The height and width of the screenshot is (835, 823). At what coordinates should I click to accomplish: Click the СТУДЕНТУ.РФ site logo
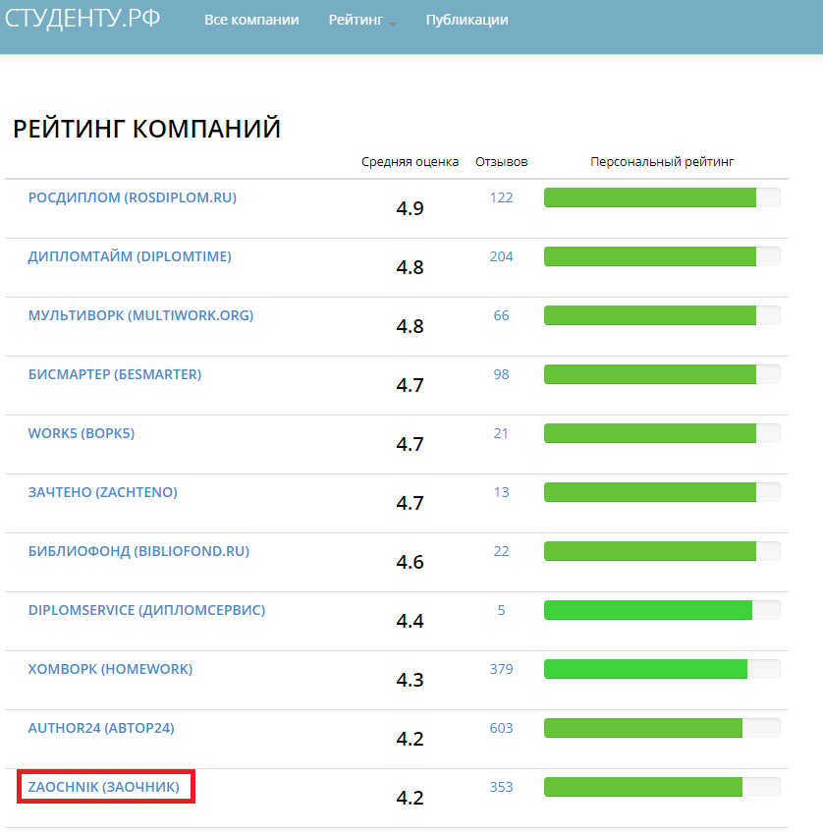(x=82, y=19)
